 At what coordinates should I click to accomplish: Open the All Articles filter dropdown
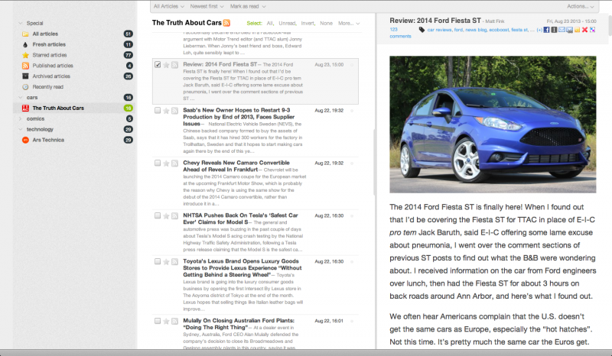[169, 5]
